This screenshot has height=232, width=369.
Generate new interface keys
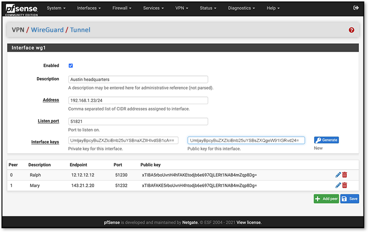[x=327, y=140]
